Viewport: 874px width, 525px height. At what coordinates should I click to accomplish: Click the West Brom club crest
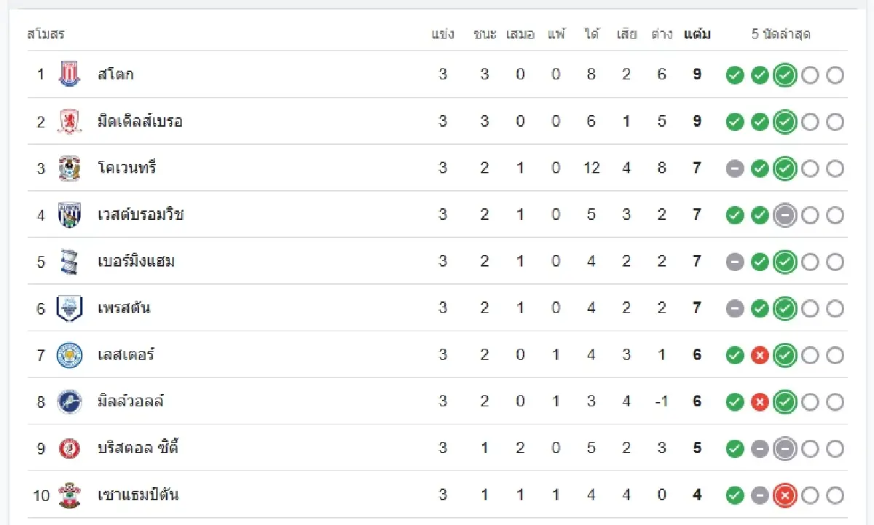68,215
